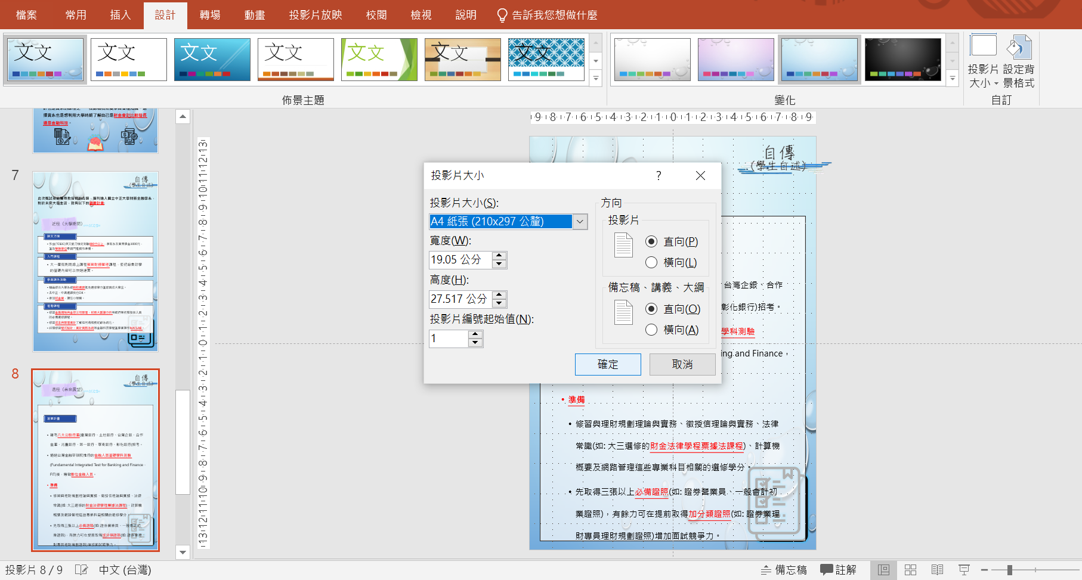The height and width of the screenshot is (580, 1082).
Task: Click the height 27.517 公分 field
Action: (460, 299)
